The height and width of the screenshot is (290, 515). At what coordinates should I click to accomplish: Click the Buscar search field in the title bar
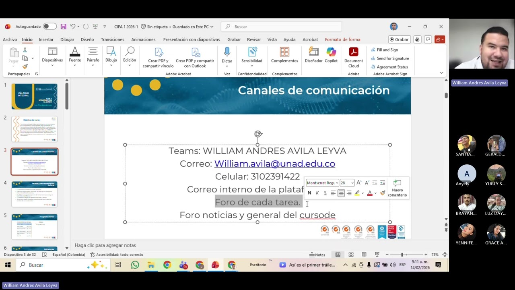(281, 27)
